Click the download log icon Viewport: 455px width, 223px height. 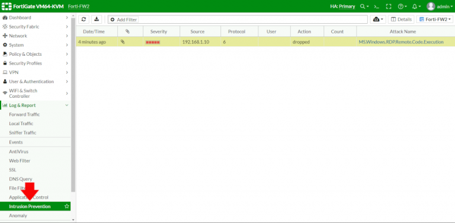97,20
